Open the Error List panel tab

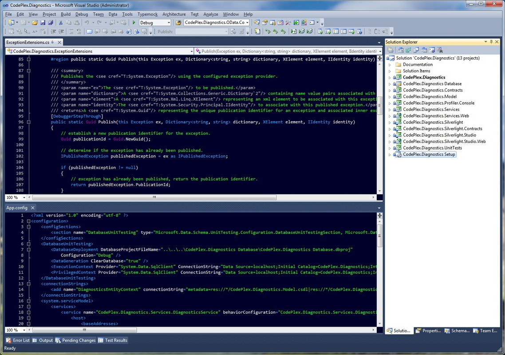(18, 340)
